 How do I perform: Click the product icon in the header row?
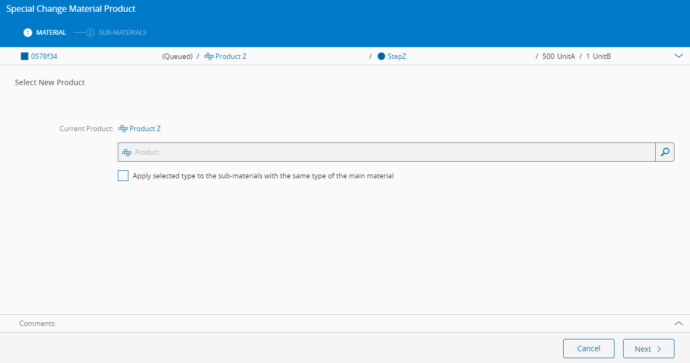click(x=209, y=56)
